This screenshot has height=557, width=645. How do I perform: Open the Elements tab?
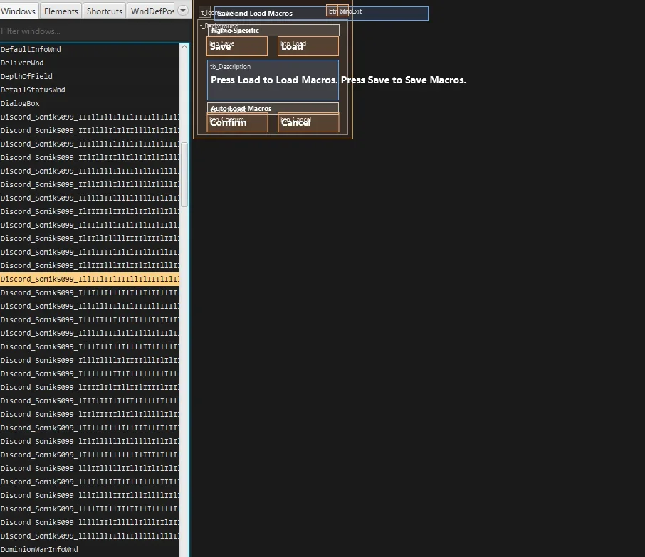[61, 11]
